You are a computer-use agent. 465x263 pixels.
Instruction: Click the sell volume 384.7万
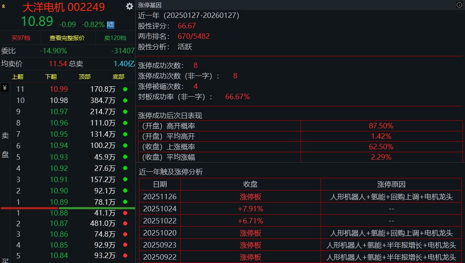[x=103, y=100]
